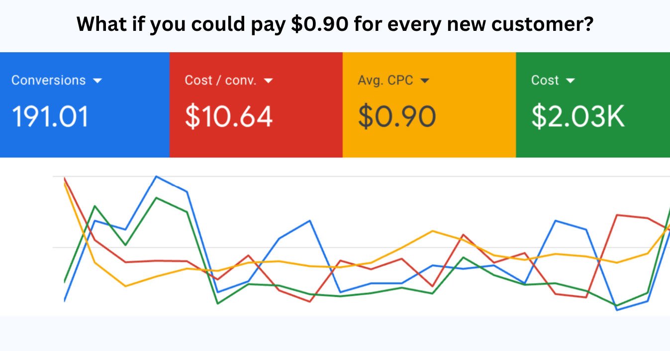Click the yellow line's mid-chart peak
Image resolution: width=670 pixels, height=351 pixels.
point(432,231)
